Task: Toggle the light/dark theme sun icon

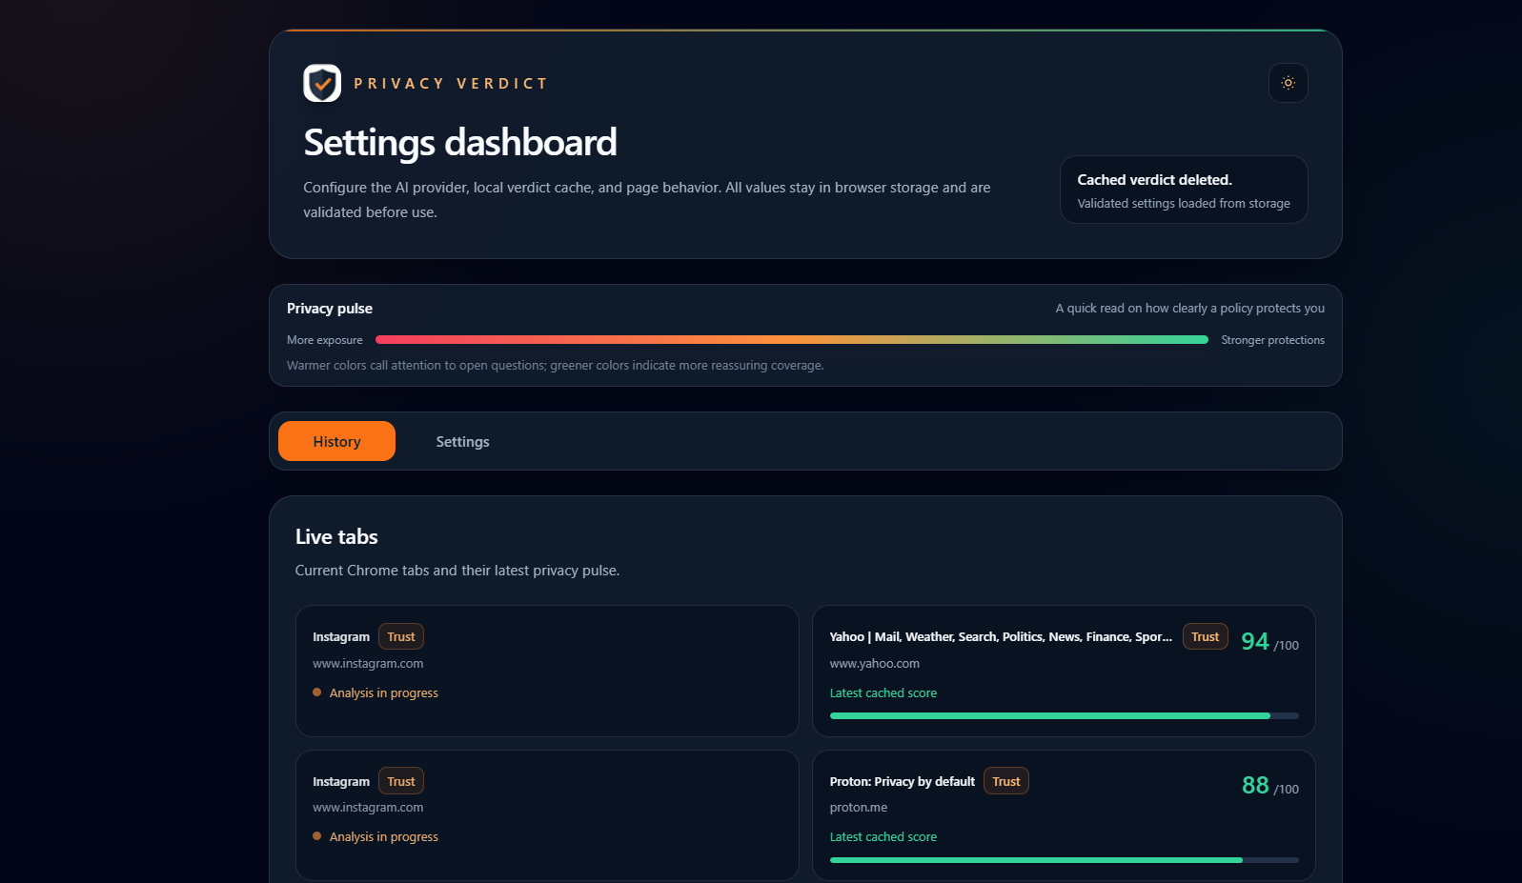Action: pyautogui.click(x=1288, y=83)
